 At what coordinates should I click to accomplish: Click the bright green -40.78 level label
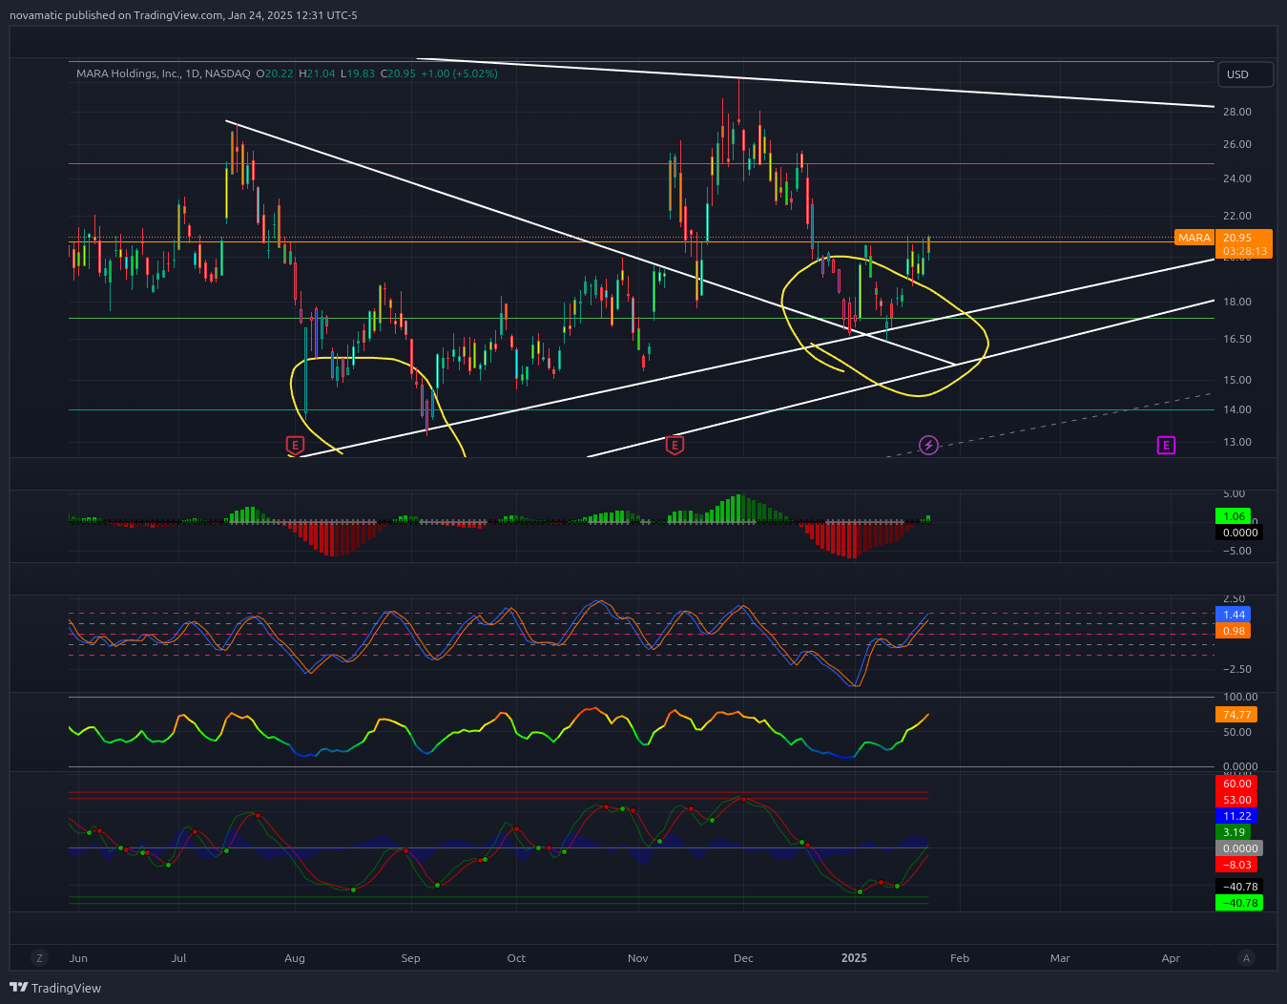[1239, 903]
